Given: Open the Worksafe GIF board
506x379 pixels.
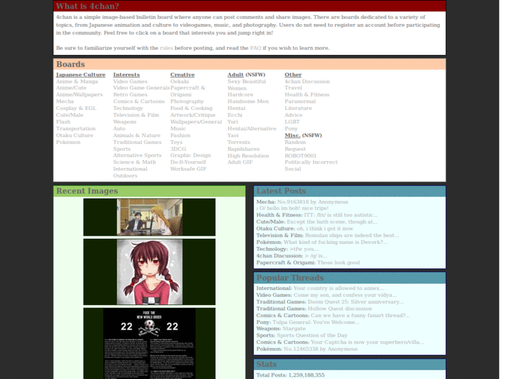Looking at the screenshot, I should click(x=188, y=169).
